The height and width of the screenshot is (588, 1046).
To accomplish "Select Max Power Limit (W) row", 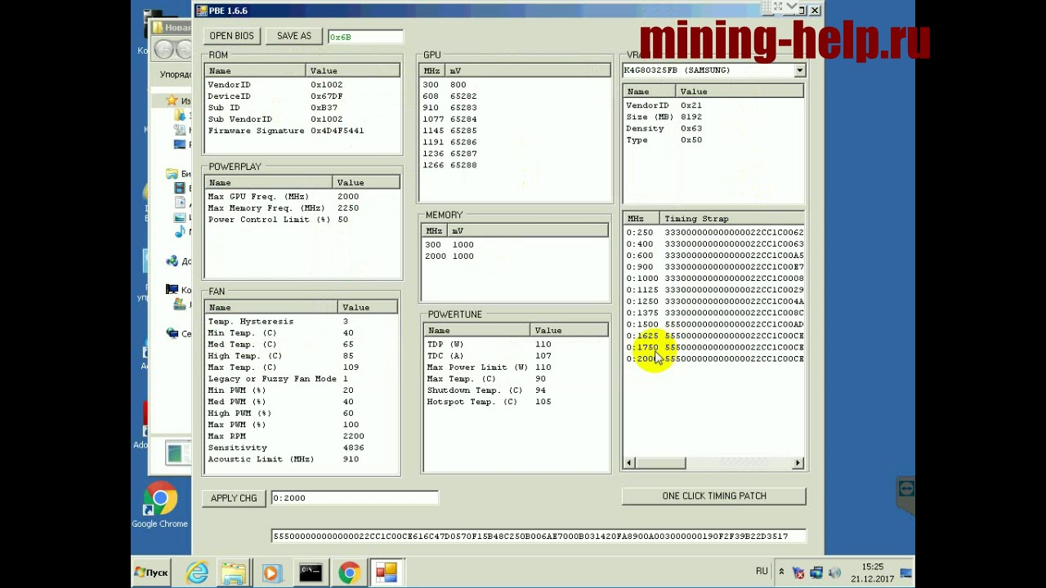I will (x=516, y=367).
